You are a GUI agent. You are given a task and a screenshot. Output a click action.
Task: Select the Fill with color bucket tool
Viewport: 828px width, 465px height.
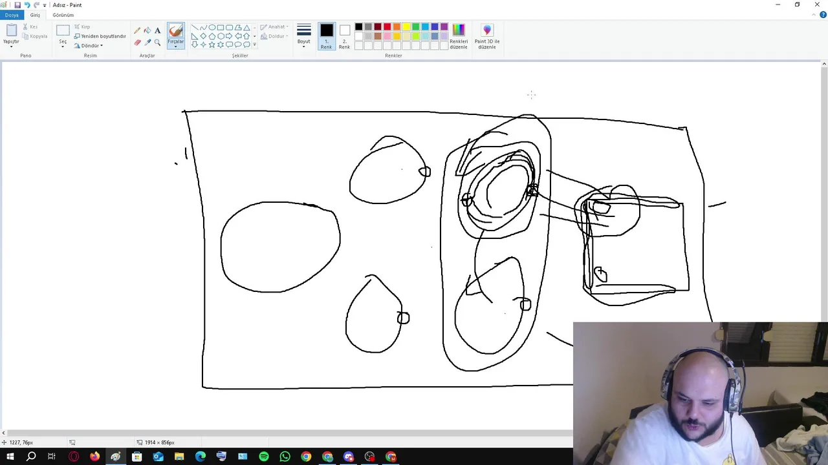click(x=147, y=30)
